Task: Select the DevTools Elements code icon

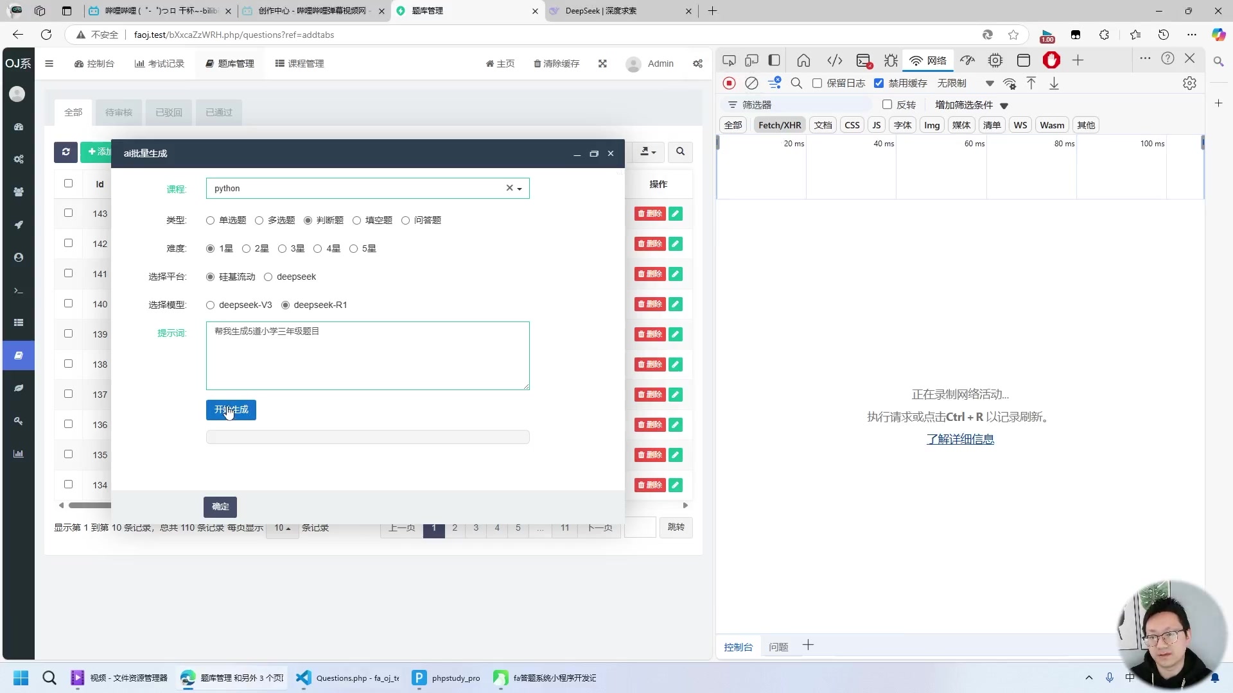Action: click(x=834, y=60)
